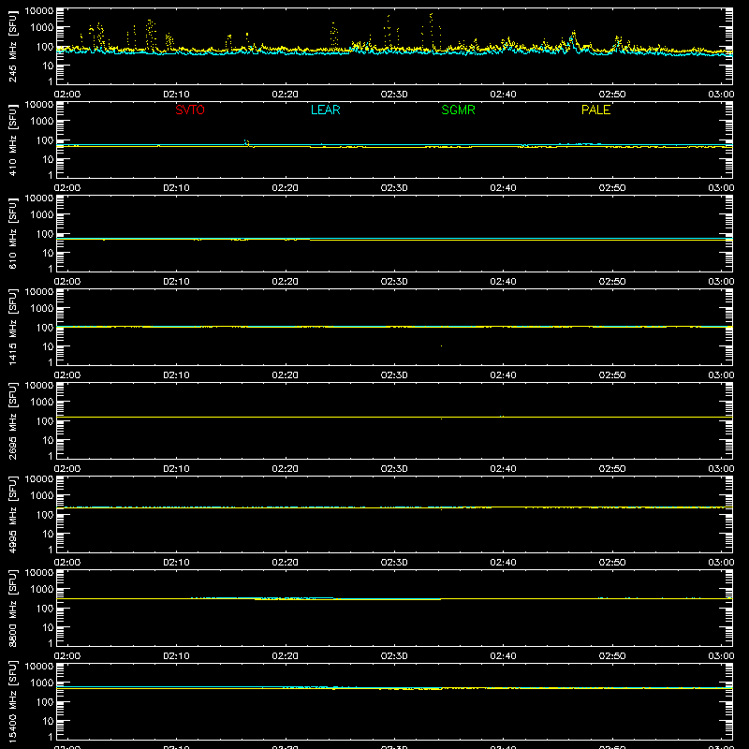Select the "610 MHz [SFU]" axis title
The image size is (749, 749).
(x=13, y=233)
